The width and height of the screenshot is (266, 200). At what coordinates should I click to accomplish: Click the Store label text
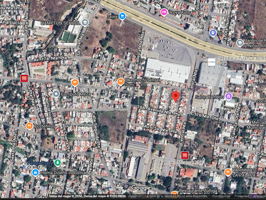point(112,17)
